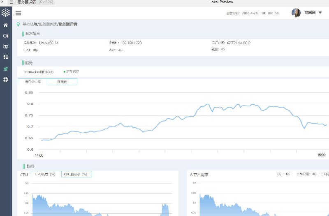The height and width of the screenshot is (216, 329).
Task: Click the memcached服务状态 label
Action: pyautogui.click(x=39, y=72)
